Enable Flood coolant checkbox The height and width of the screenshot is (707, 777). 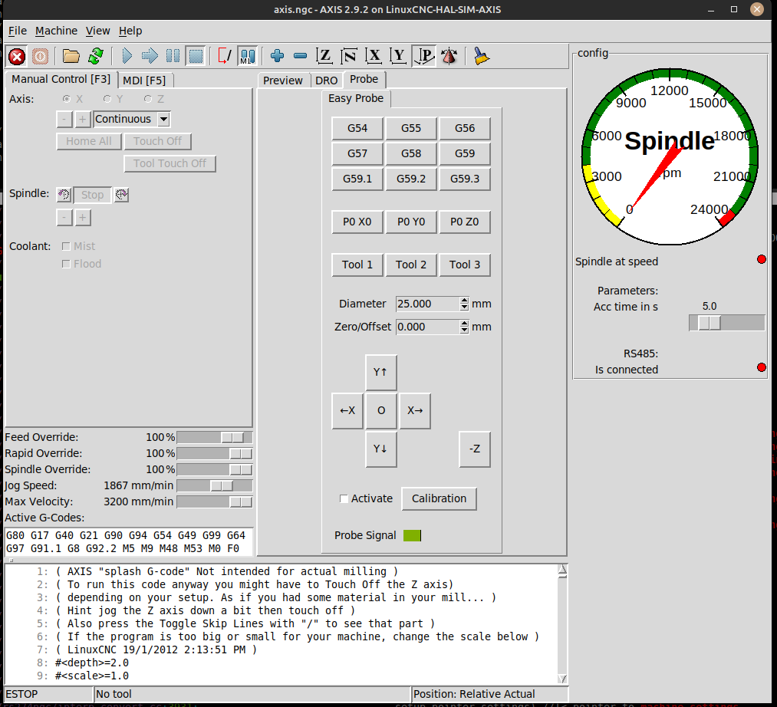66,264
